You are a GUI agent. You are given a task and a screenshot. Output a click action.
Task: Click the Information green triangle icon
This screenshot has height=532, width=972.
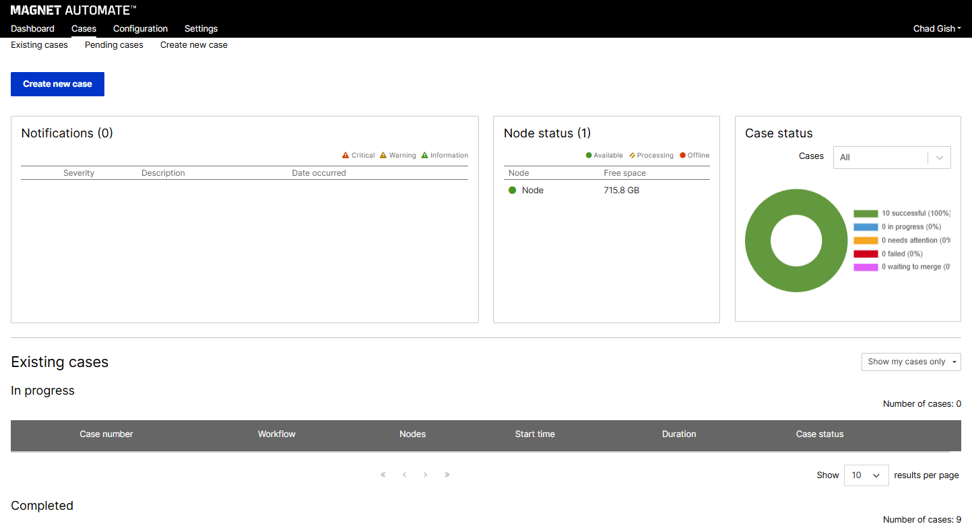tap(424, 156)
